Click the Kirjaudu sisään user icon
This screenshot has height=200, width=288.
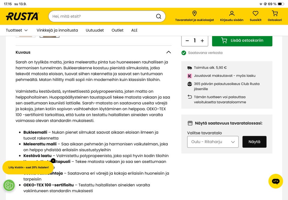pos(232,13)
